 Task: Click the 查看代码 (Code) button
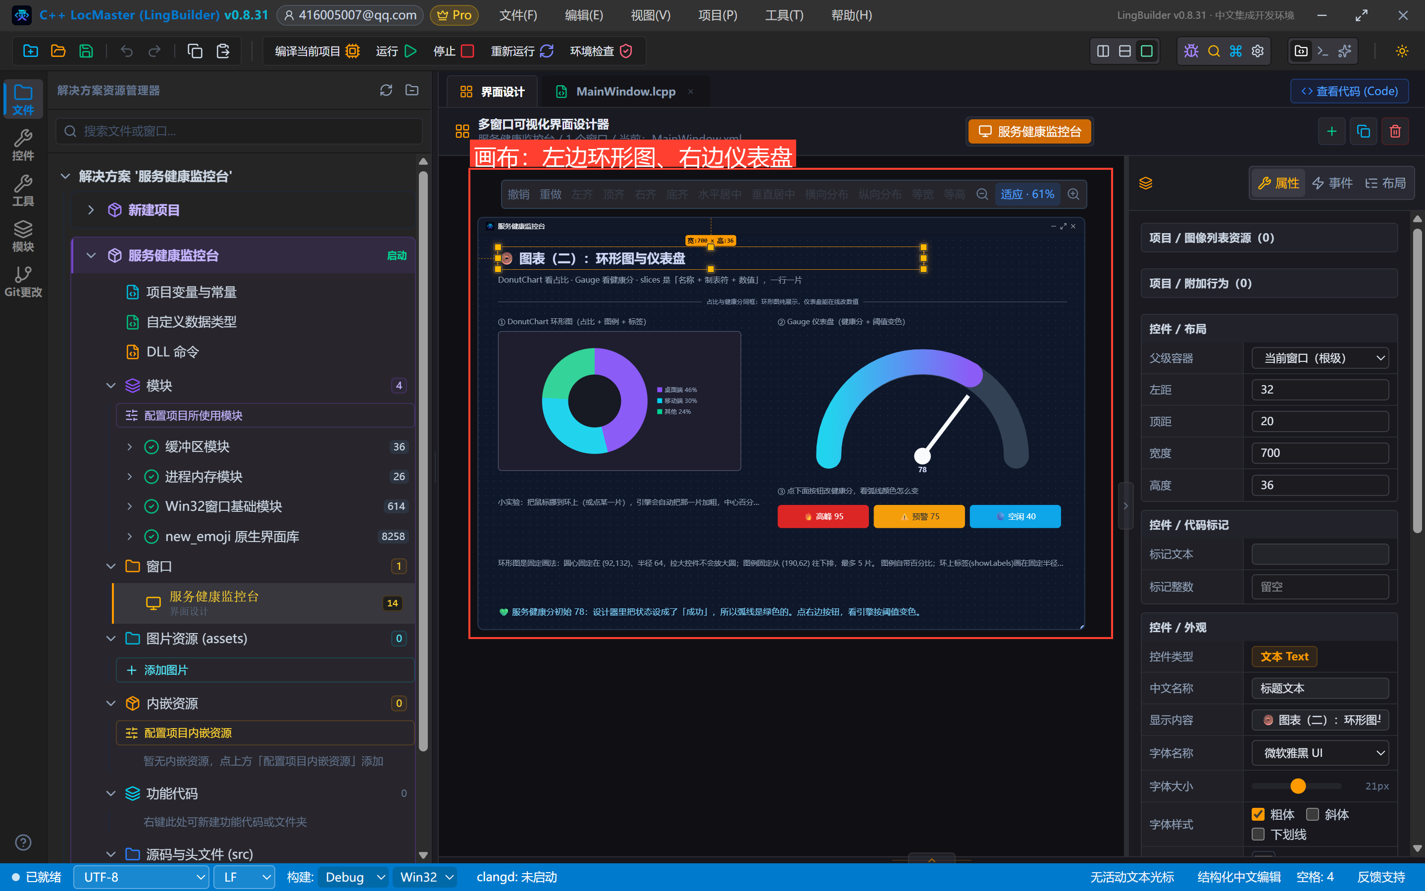pos(1349,92)
